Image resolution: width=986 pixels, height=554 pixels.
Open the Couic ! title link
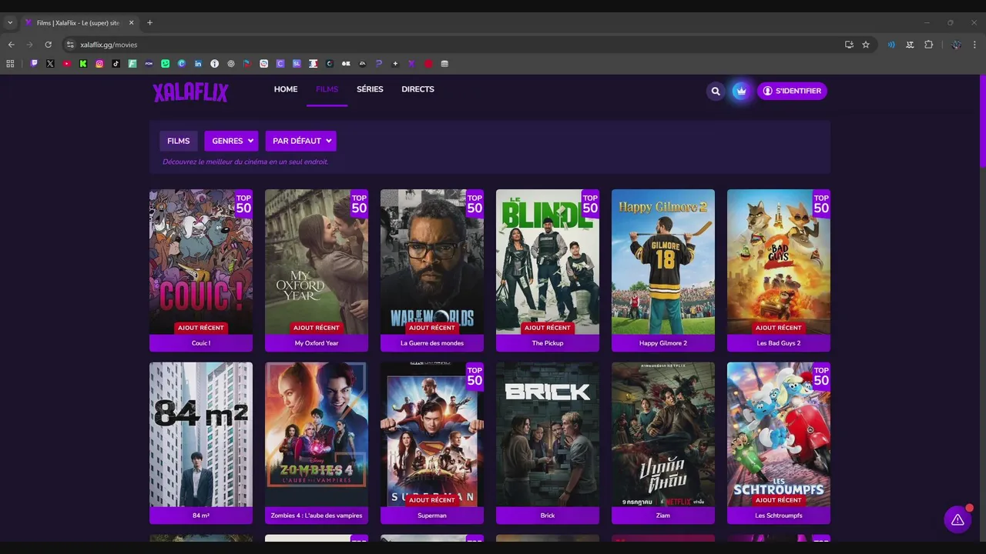[201, 343]
